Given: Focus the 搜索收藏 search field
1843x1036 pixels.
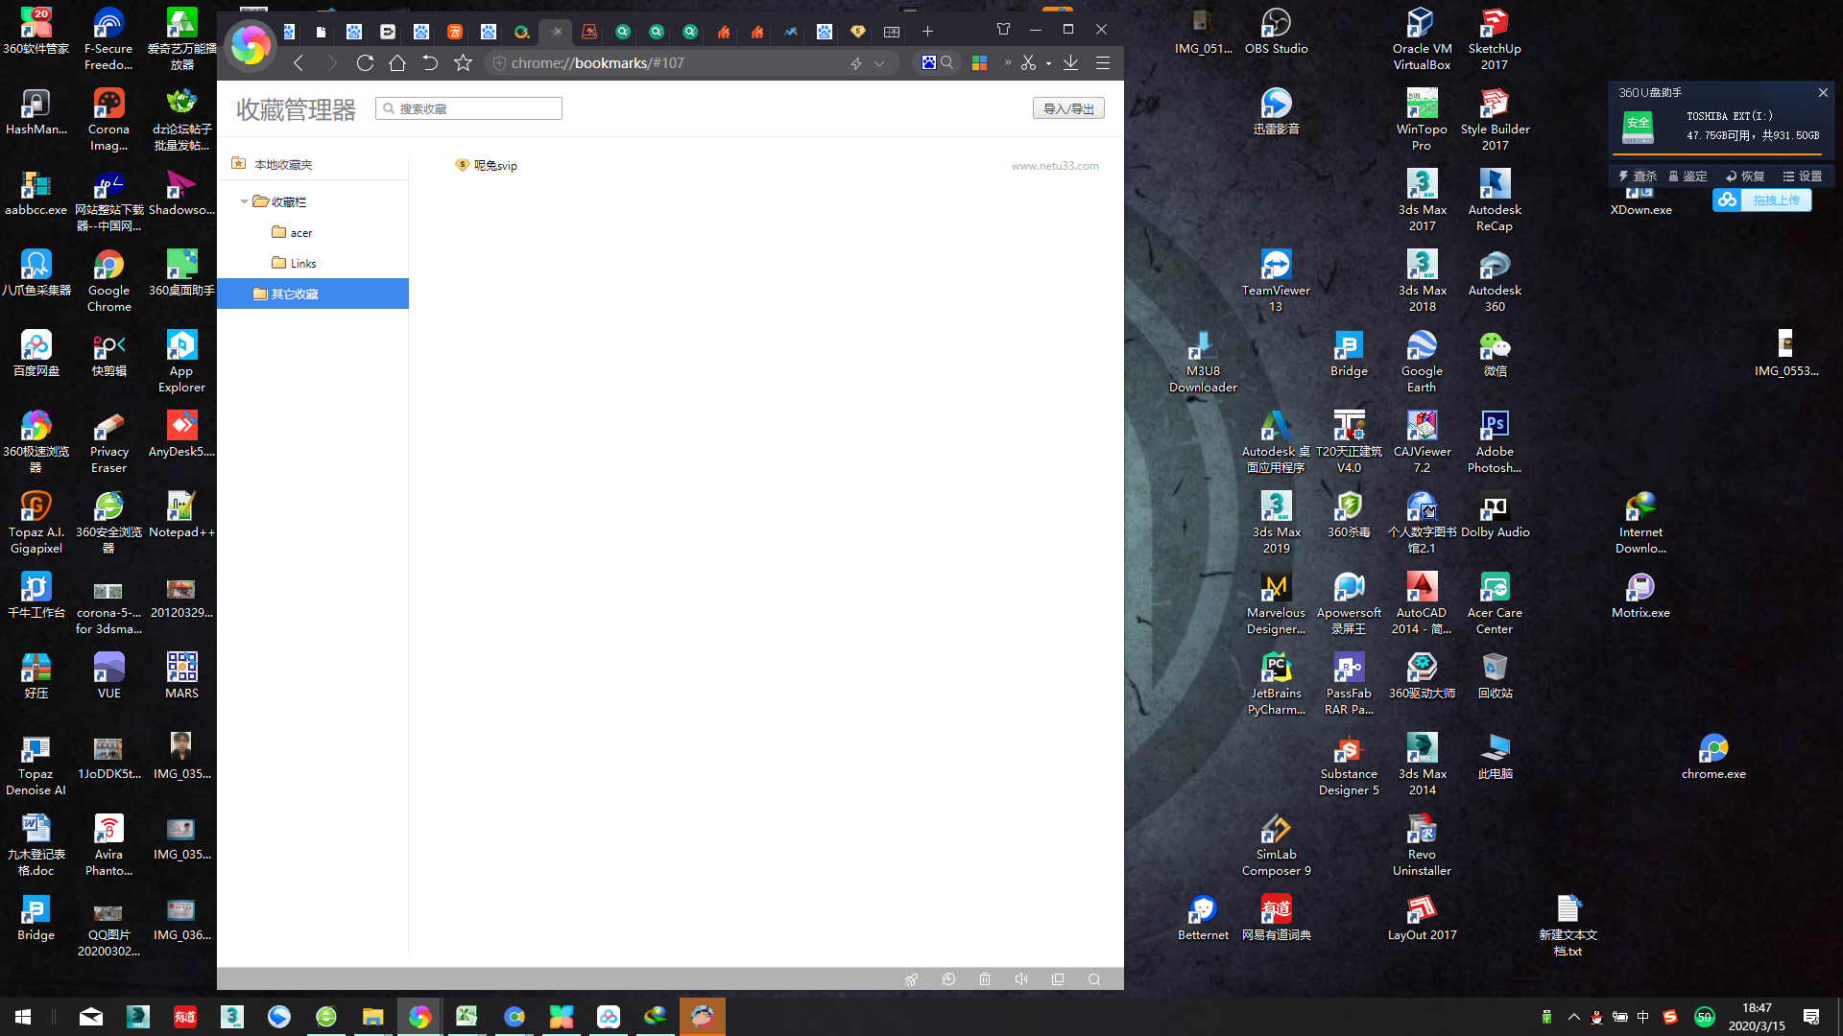Looking at the screenshot, I should (468, 108).
